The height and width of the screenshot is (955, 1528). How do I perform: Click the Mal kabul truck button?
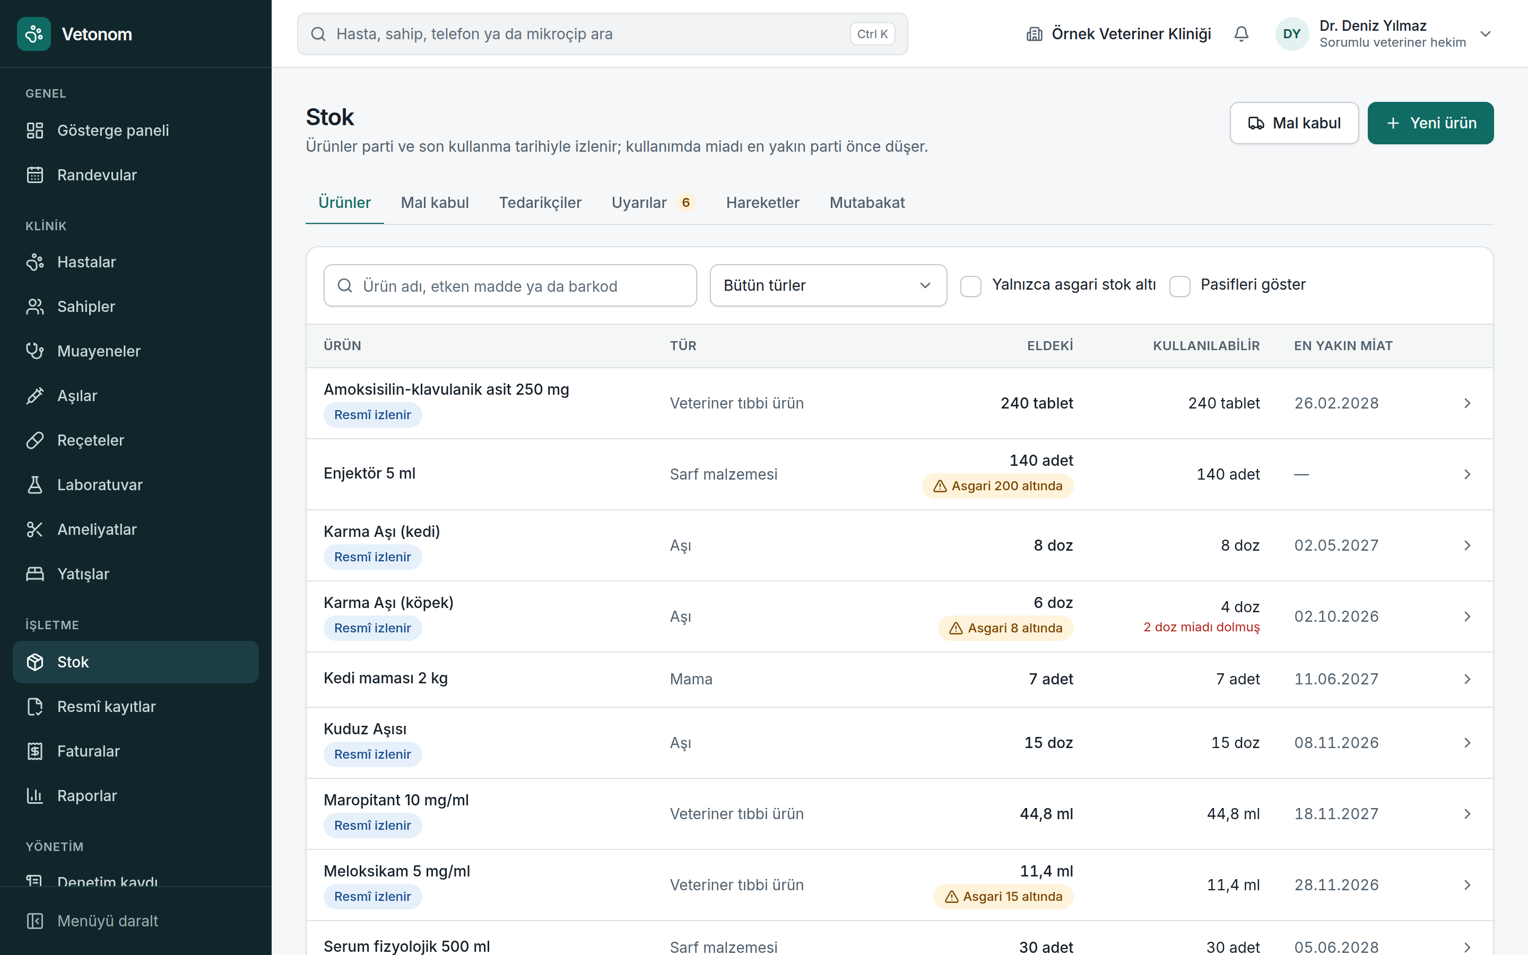[x=1293, y=123]
